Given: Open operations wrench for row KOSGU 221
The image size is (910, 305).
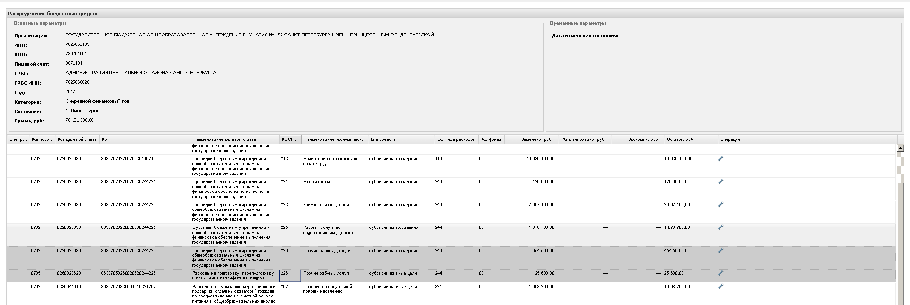Looking at the screenshot, I should click(x=721, y=182).
